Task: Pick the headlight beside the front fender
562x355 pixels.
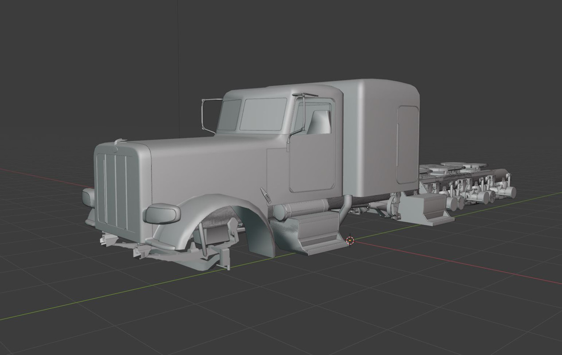Action: (x=163, y=213)
